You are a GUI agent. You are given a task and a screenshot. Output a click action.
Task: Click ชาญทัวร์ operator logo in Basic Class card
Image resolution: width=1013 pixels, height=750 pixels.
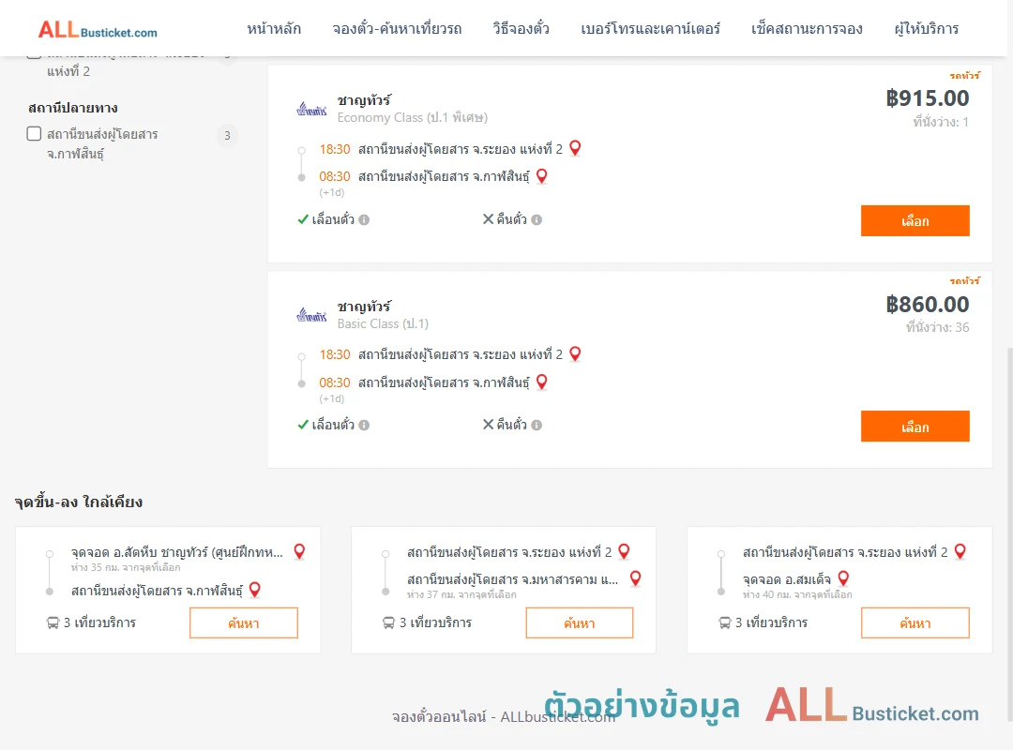(312, 315)
